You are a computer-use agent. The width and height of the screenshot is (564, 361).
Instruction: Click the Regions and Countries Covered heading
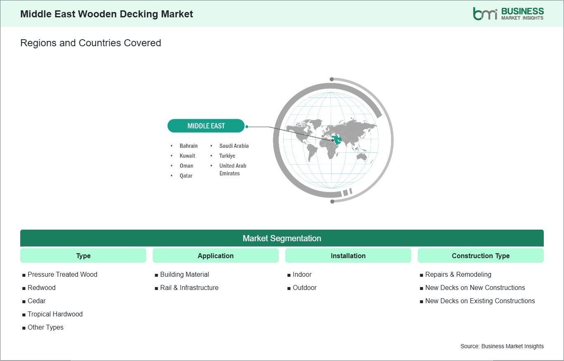coord(90,43)
